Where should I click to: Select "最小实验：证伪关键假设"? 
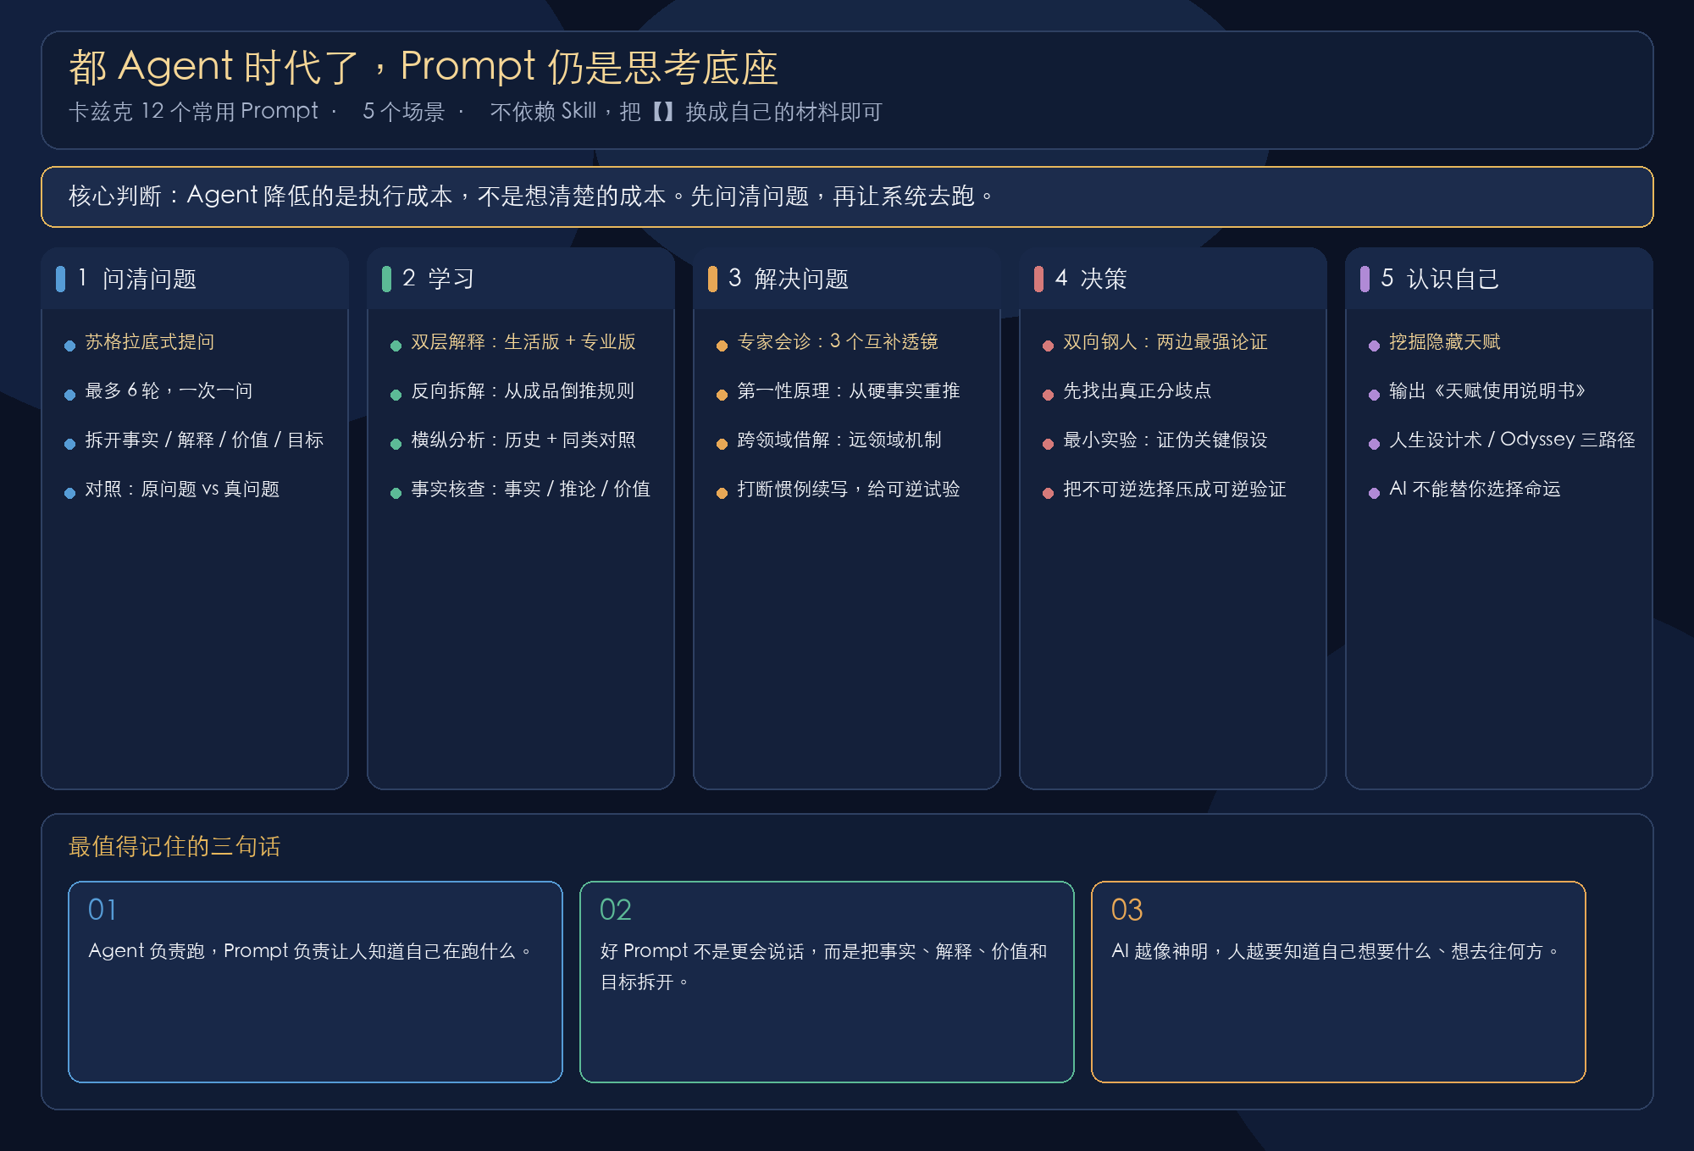[1165, 440]
